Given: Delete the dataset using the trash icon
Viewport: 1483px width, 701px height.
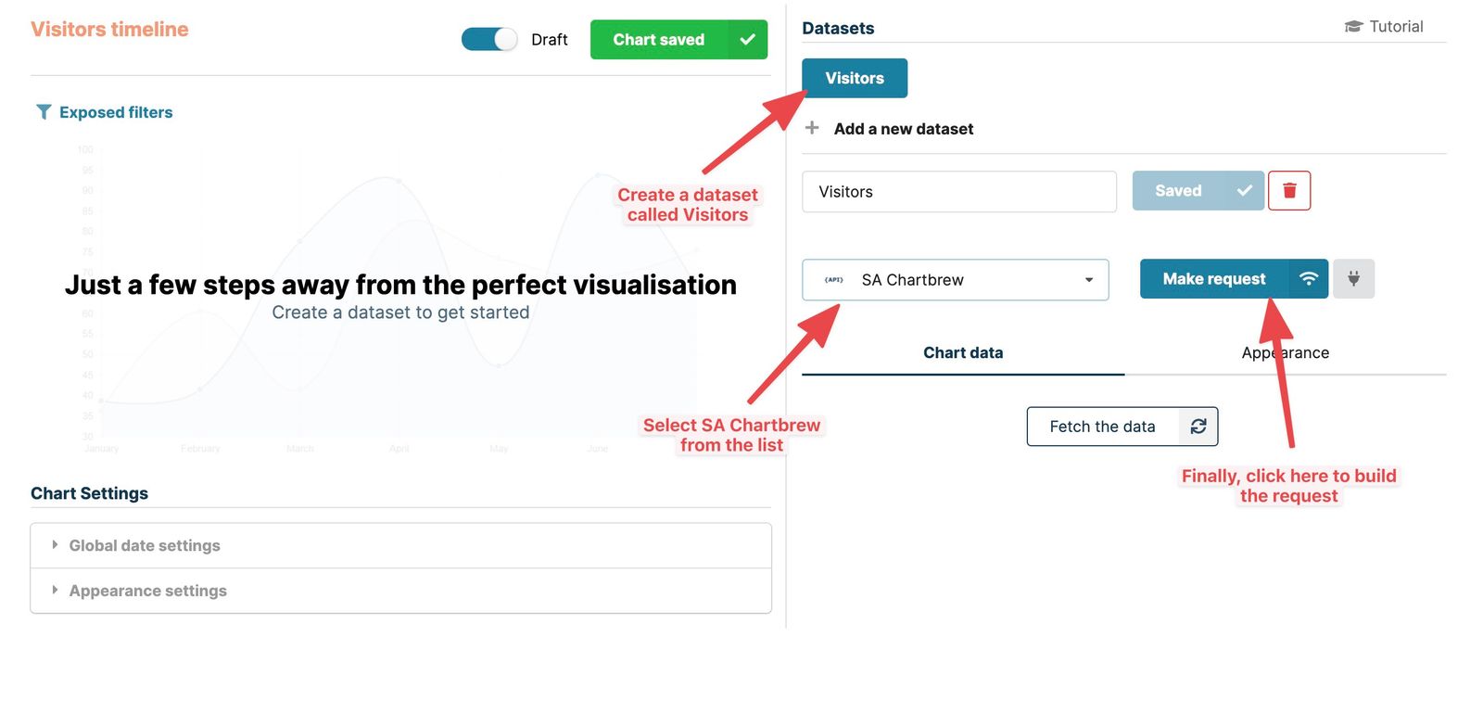Looking at the screenshot, I should click(1289, 190).
